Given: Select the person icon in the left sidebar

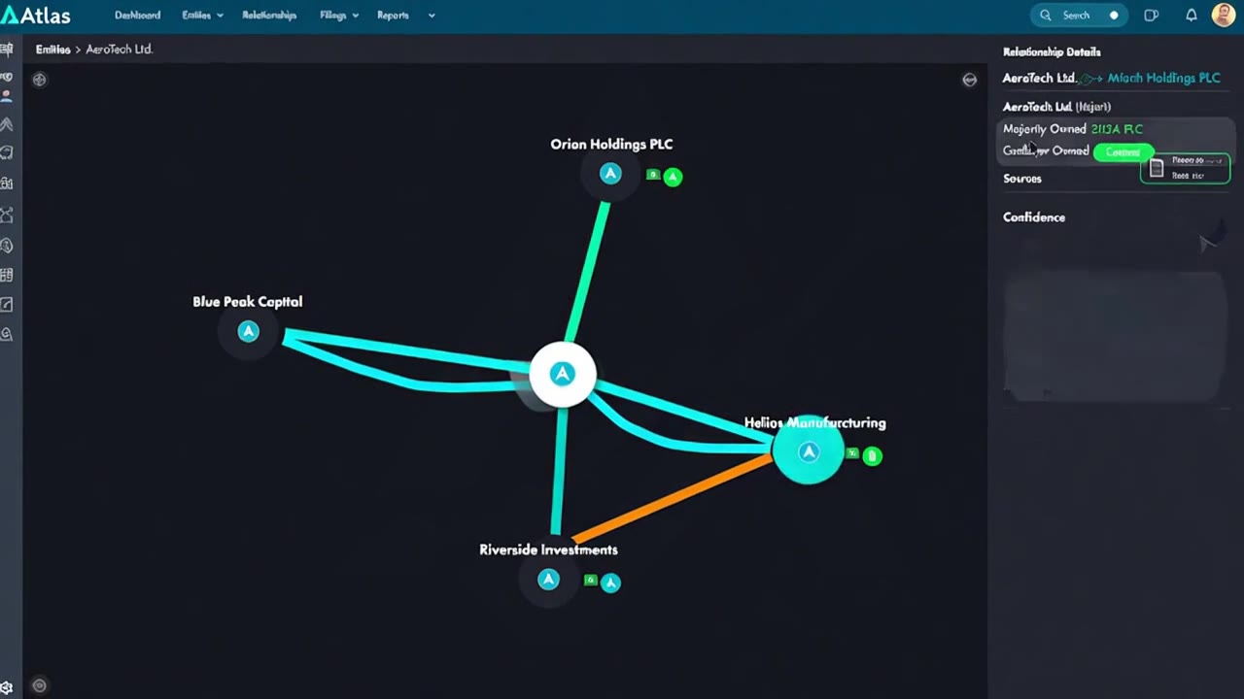Looking at the screenshot, I should click(6, 97).
